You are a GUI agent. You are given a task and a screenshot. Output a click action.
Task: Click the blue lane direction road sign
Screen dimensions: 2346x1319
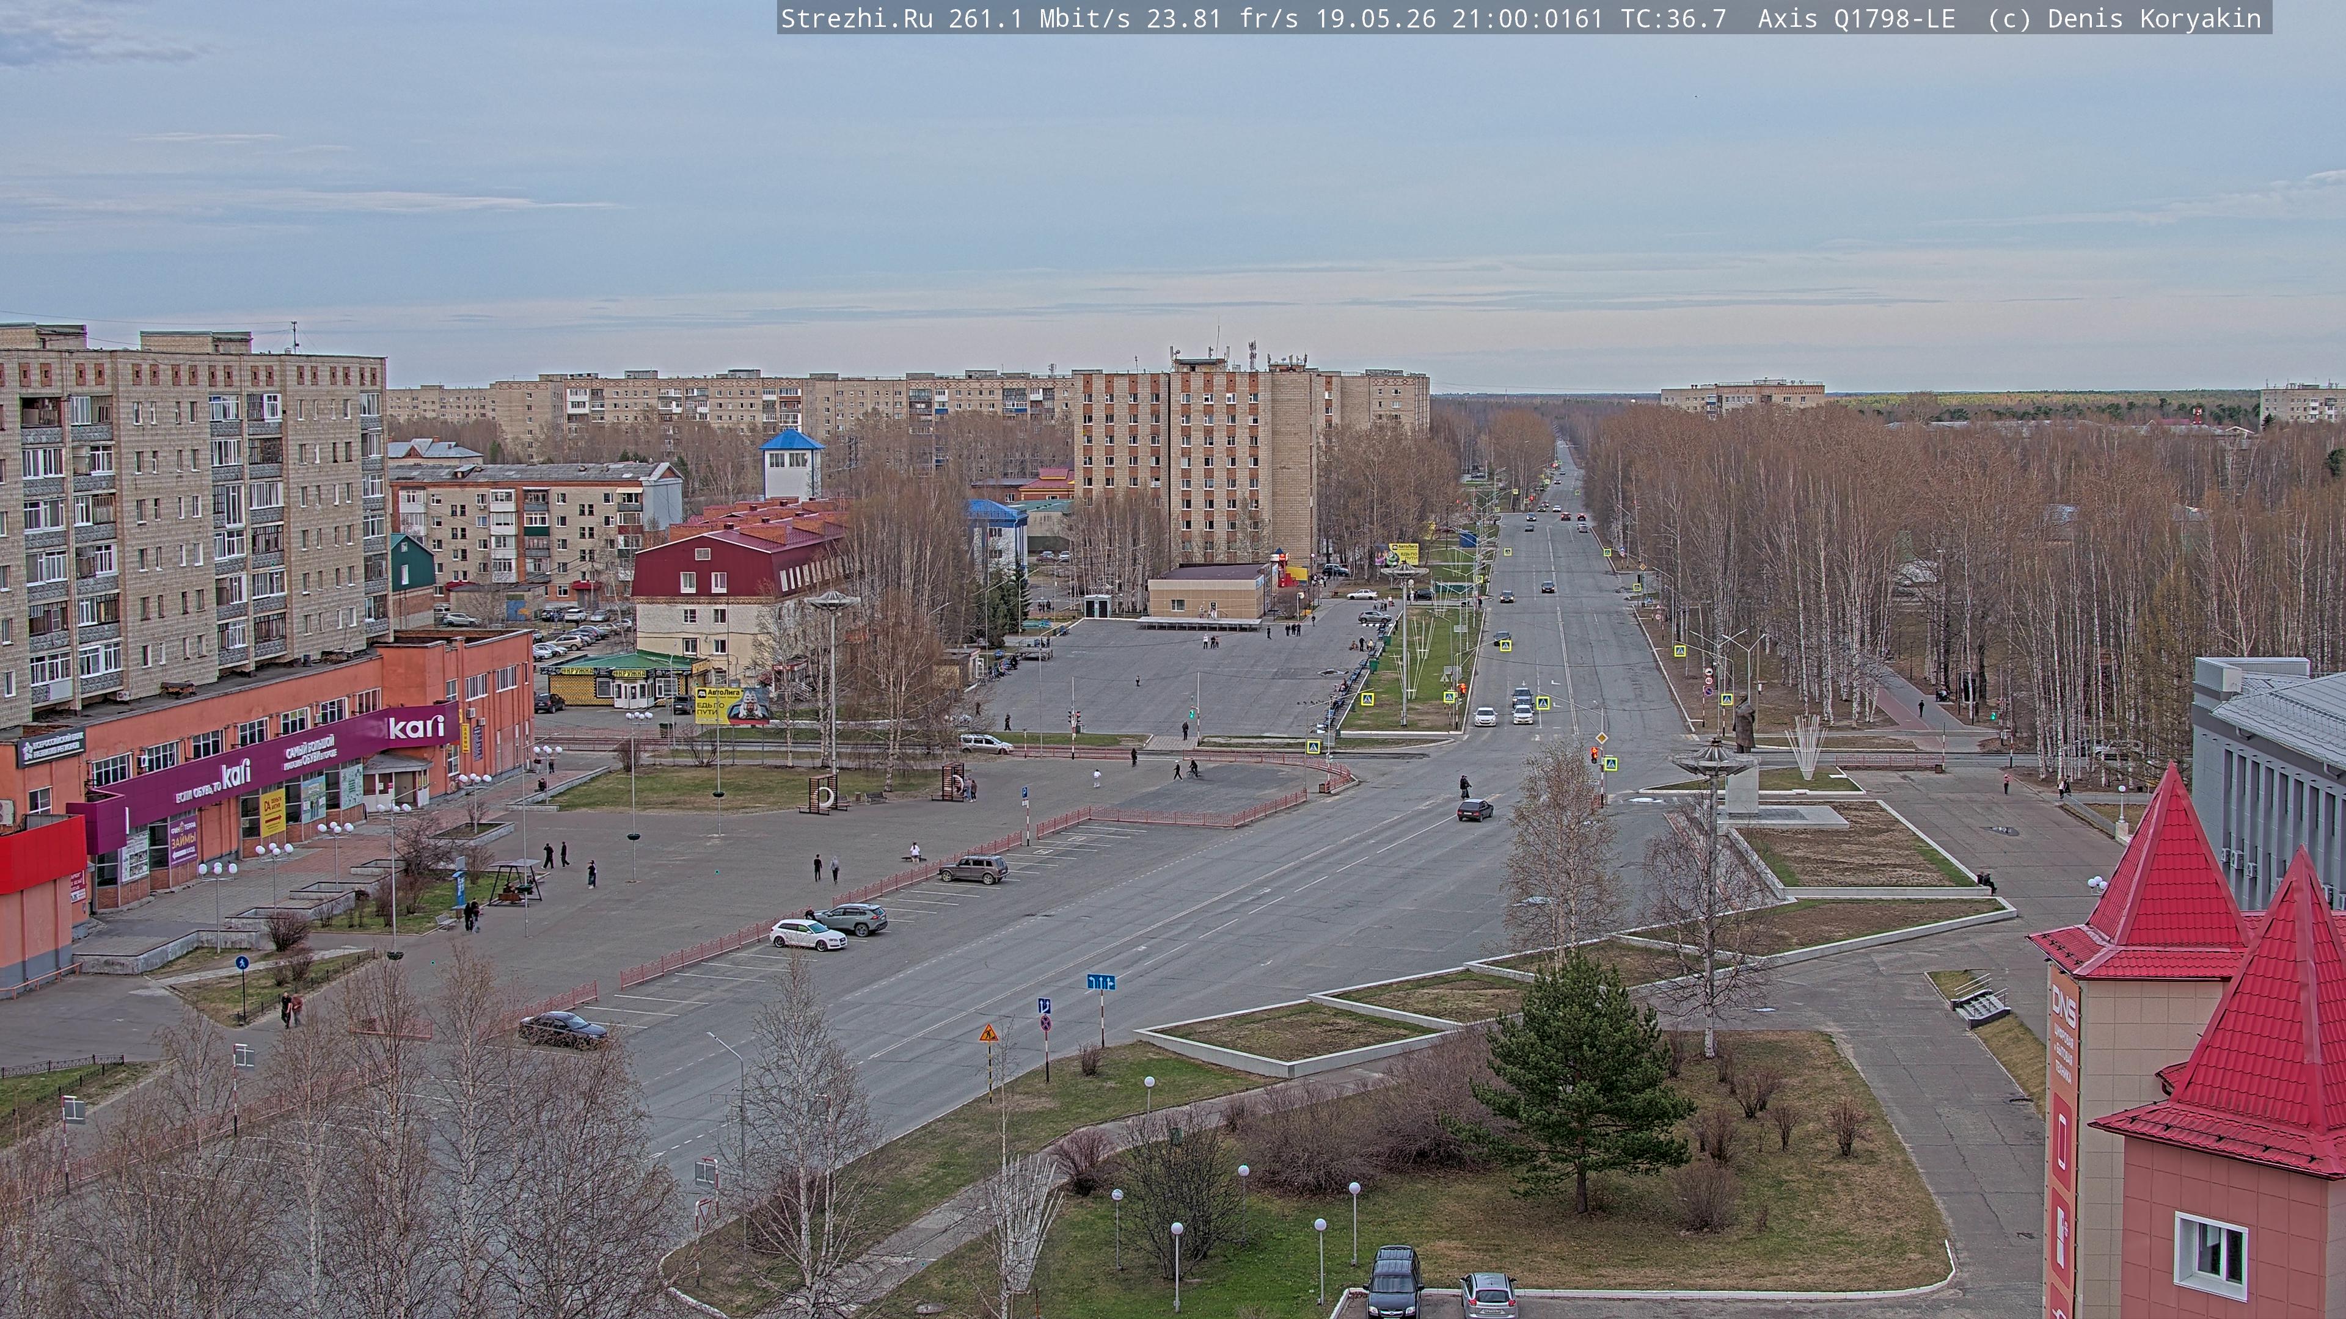[1101, 981]
